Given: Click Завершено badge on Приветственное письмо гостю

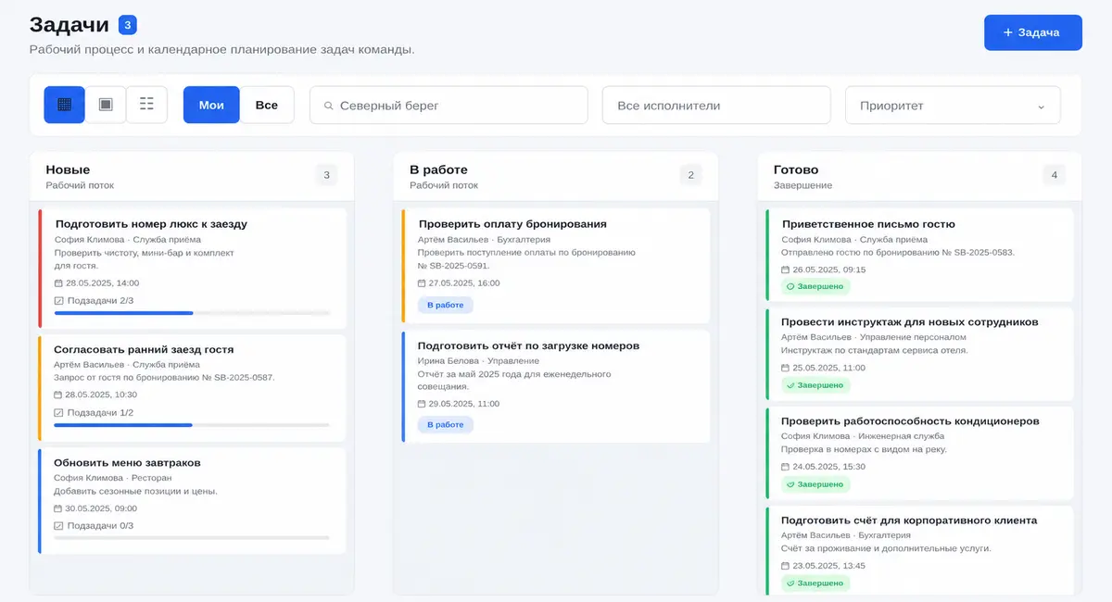Looking at the screenshot, I should pyautogui.click(x=815, y=286).
